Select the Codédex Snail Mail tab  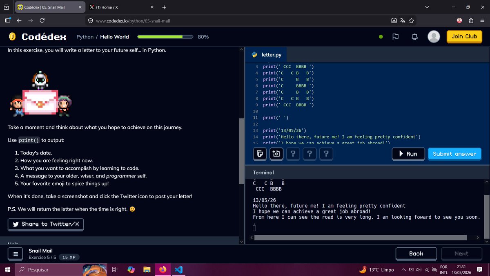pyautogui.click(x=50, y=7)
